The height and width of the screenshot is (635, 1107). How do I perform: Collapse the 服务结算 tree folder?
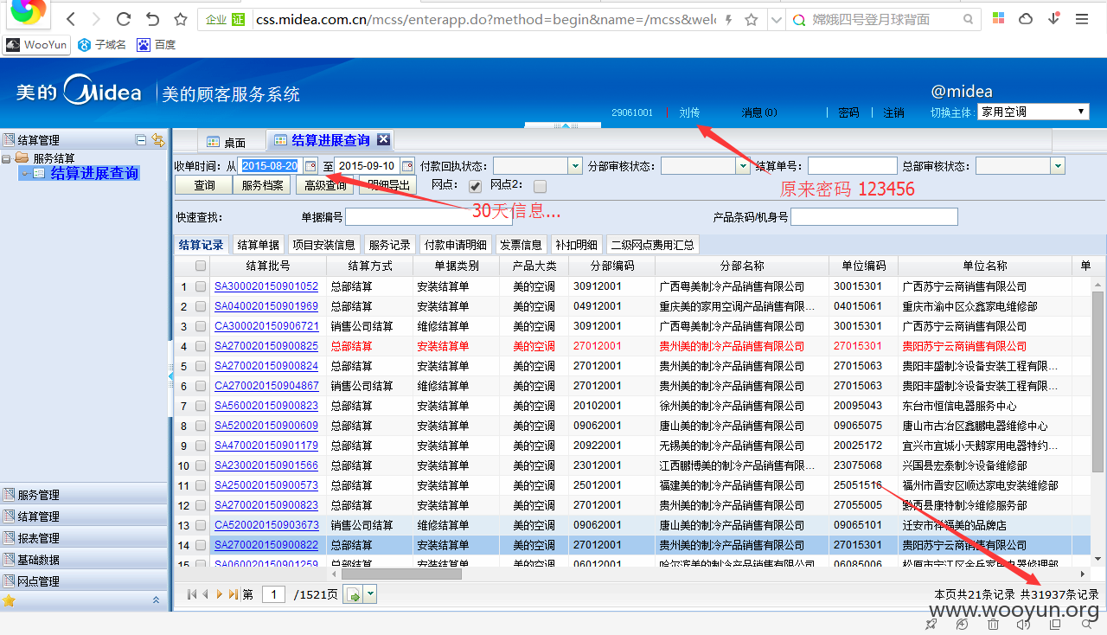tap(7, 158)
